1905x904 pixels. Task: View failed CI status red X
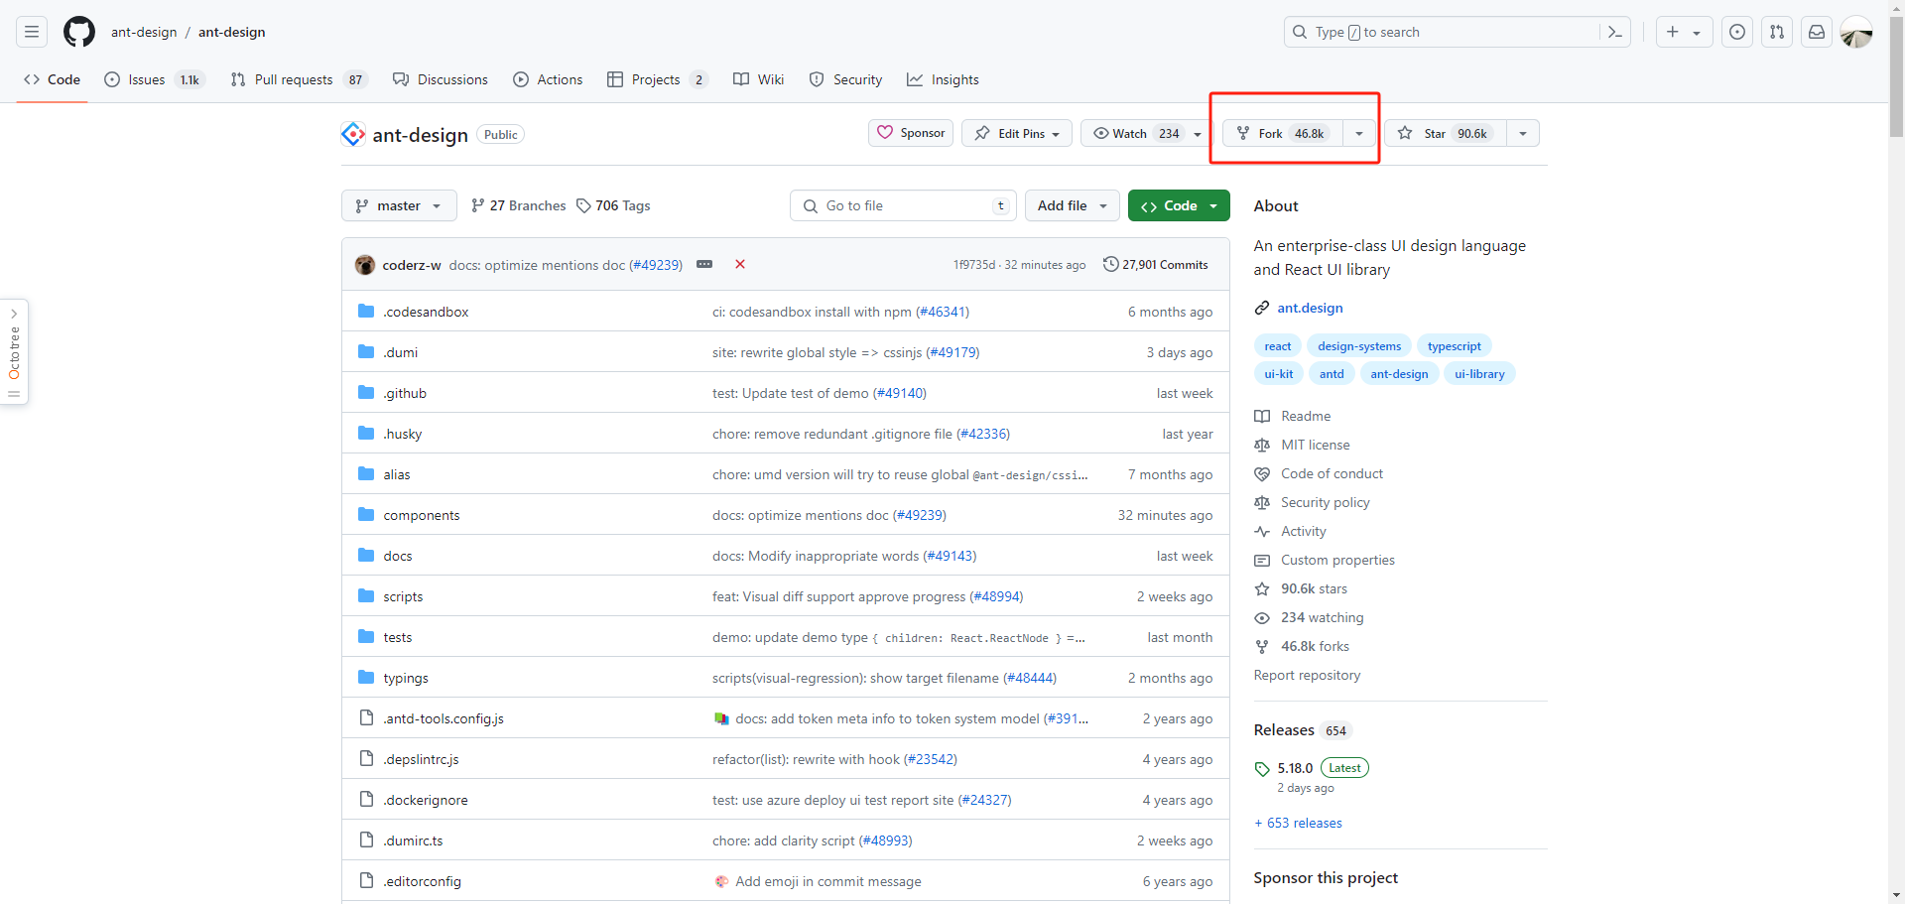(x=740, y=264)
